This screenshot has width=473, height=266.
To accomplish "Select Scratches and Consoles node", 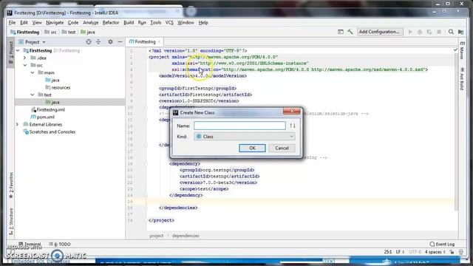I will (50, 132).
